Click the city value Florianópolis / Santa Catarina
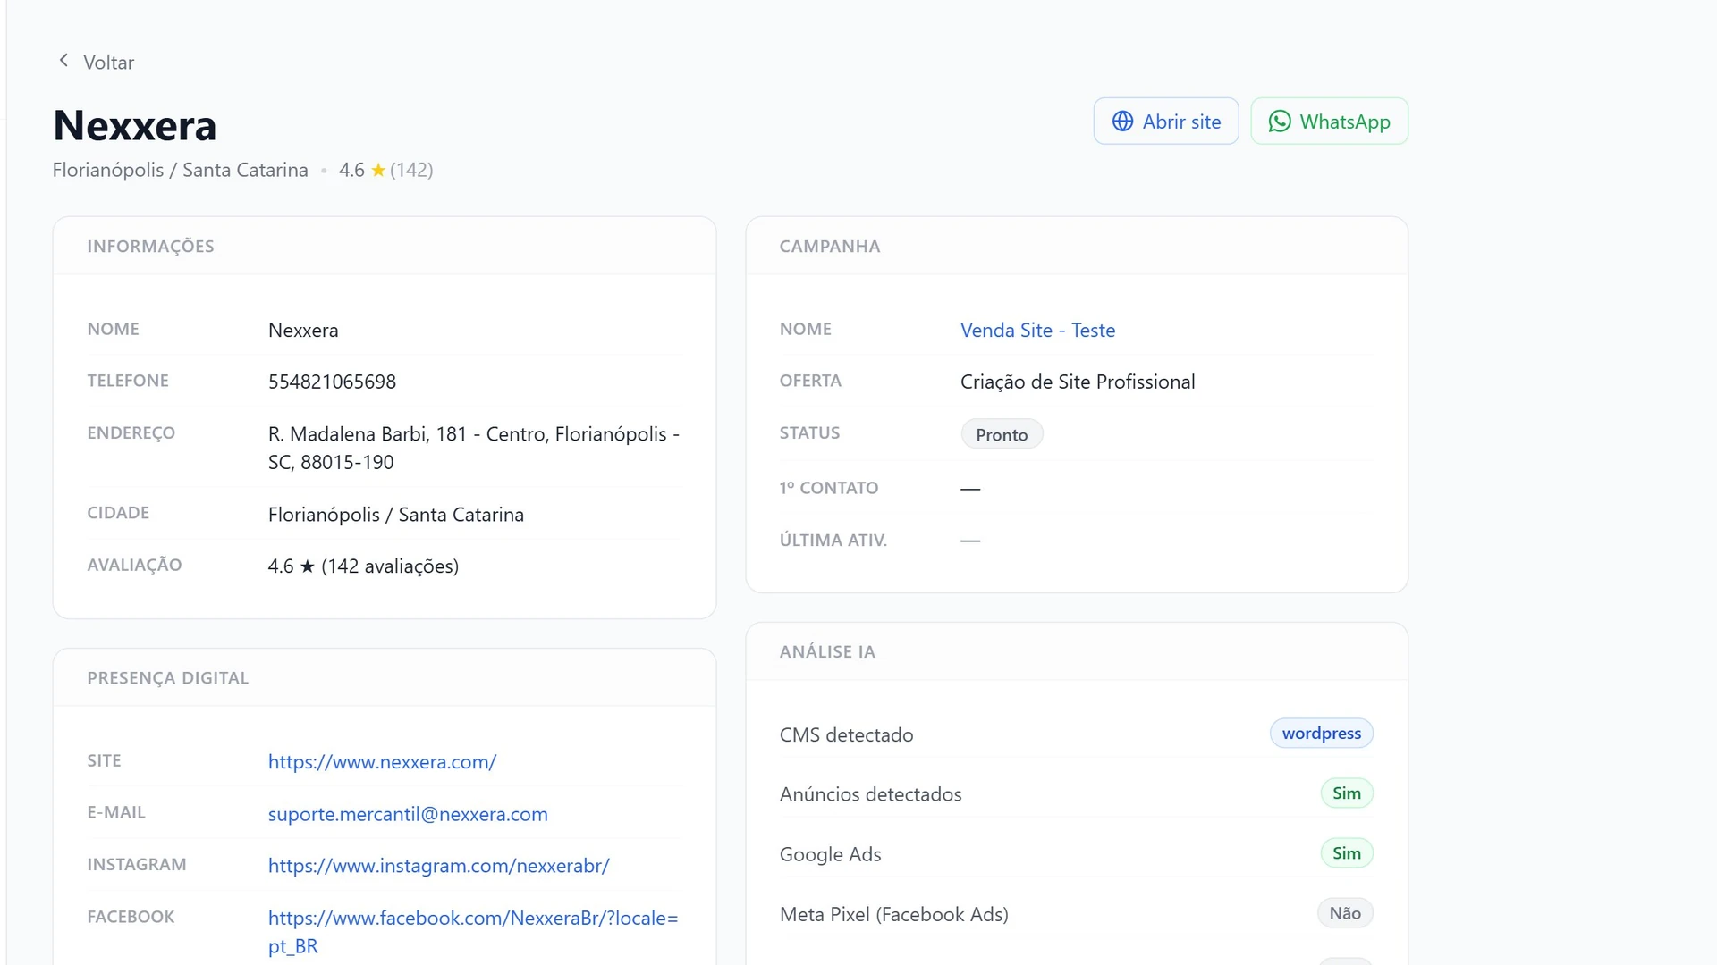The height and width of the screenshot is (965, 1717). 396,515
